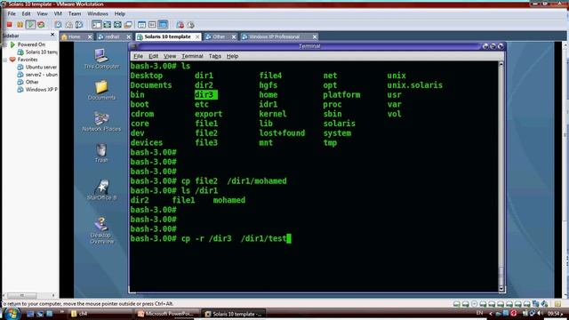Click the Quick Switch toolbar icon
The width and height of the screenshot is (569, 320).
117,25
